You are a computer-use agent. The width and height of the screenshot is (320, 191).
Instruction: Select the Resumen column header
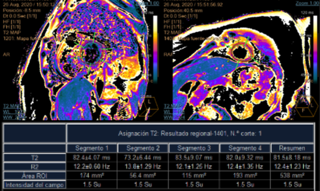click(292, 148)
